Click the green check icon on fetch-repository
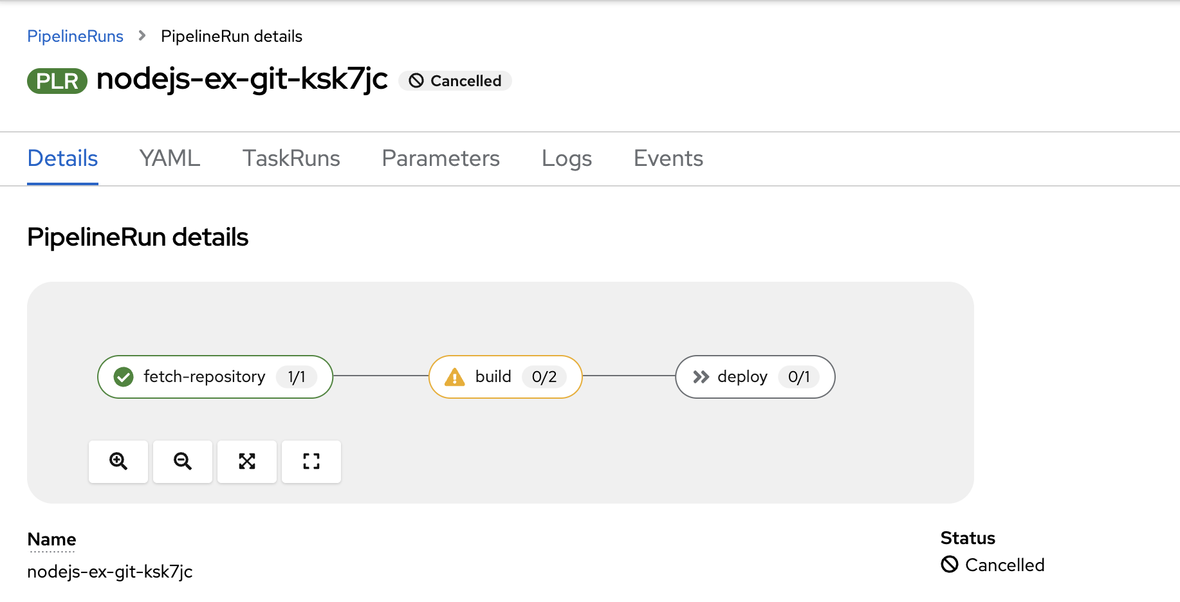 (124, 377)
